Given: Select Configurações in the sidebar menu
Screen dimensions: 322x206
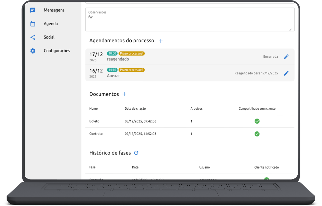Looking at the screenshot, I should click(x=57, y=51).
